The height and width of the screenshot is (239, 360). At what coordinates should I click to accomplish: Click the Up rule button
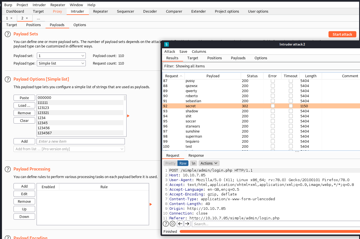click(x=24, y=209)
